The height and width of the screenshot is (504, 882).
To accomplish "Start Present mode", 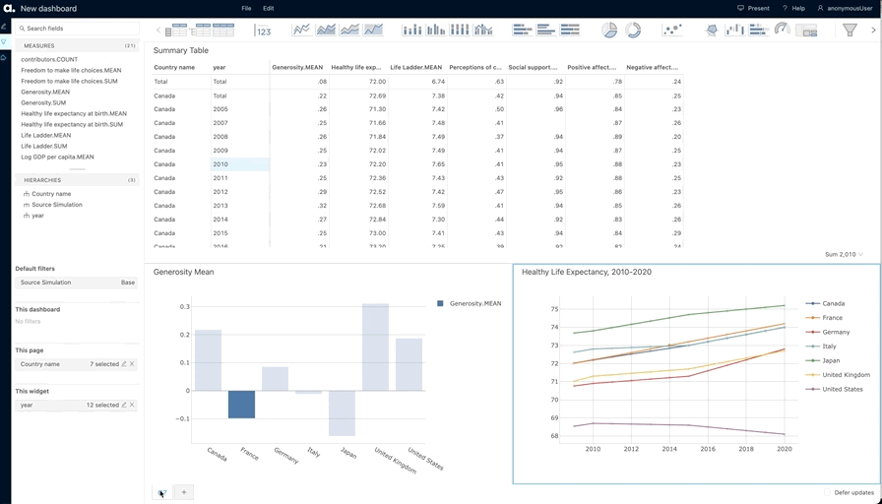I will 753,9.
